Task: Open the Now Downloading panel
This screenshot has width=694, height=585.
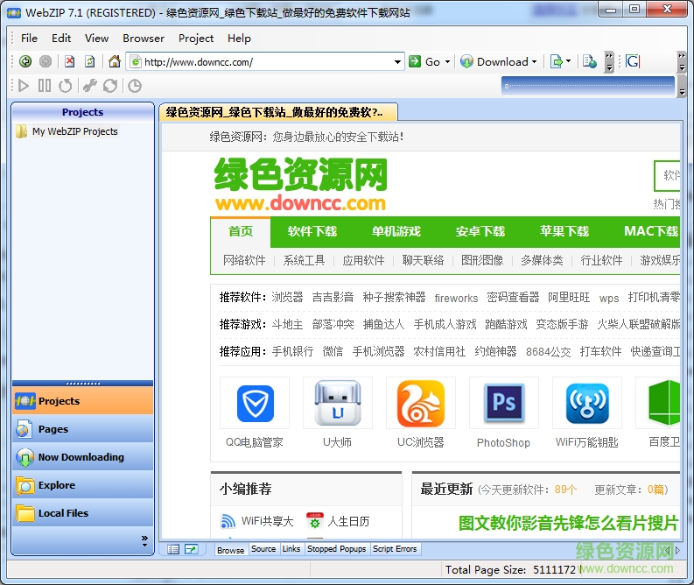Action: point(81,457)
